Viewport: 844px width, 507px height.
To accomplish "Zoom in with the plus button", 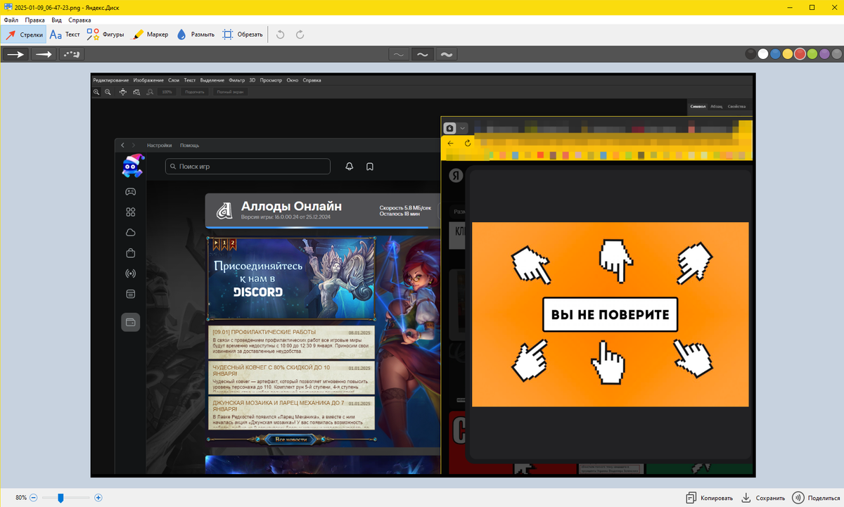I will [98, 498].
